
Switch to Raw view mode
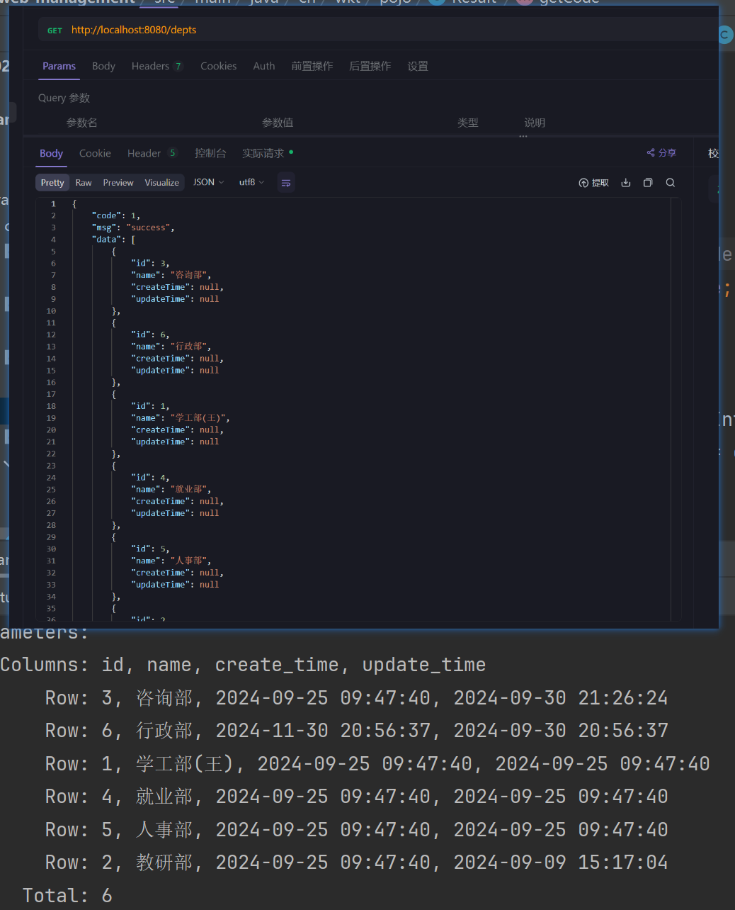(x=84, y=183)
